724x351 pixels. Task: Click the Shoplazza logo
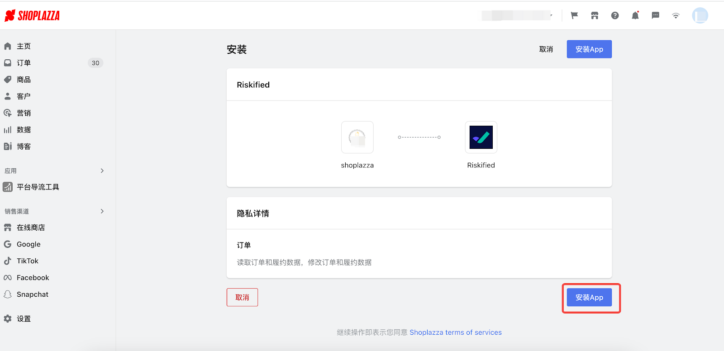coord(32,16)
